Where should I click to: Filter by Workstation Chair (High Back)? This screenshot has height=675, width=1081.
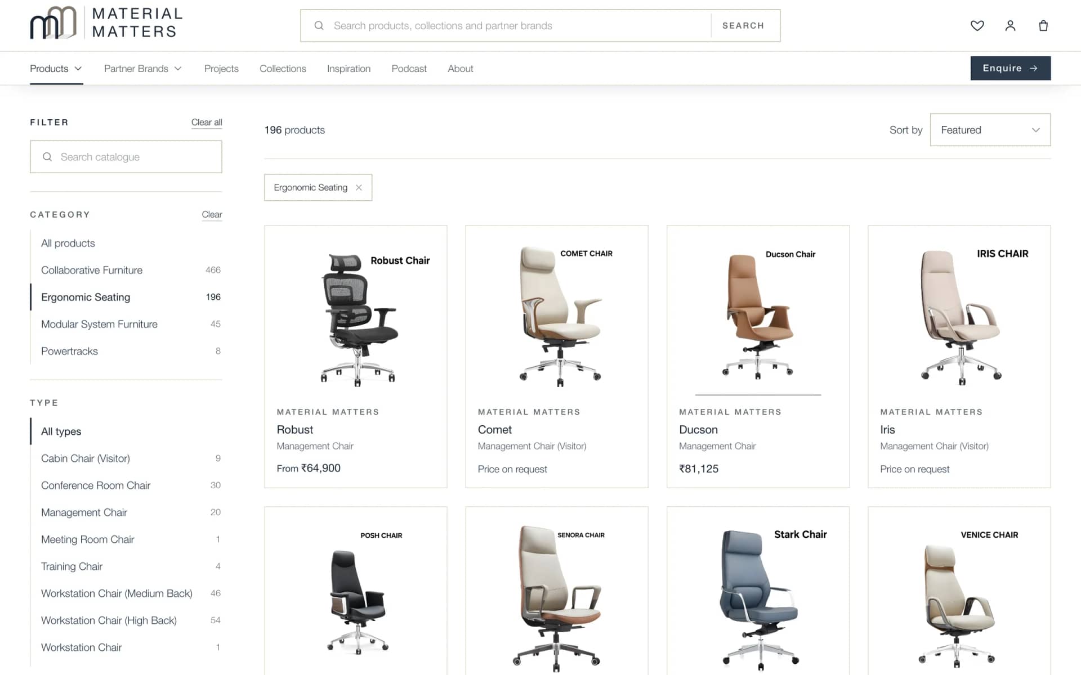tap(126, 620)
